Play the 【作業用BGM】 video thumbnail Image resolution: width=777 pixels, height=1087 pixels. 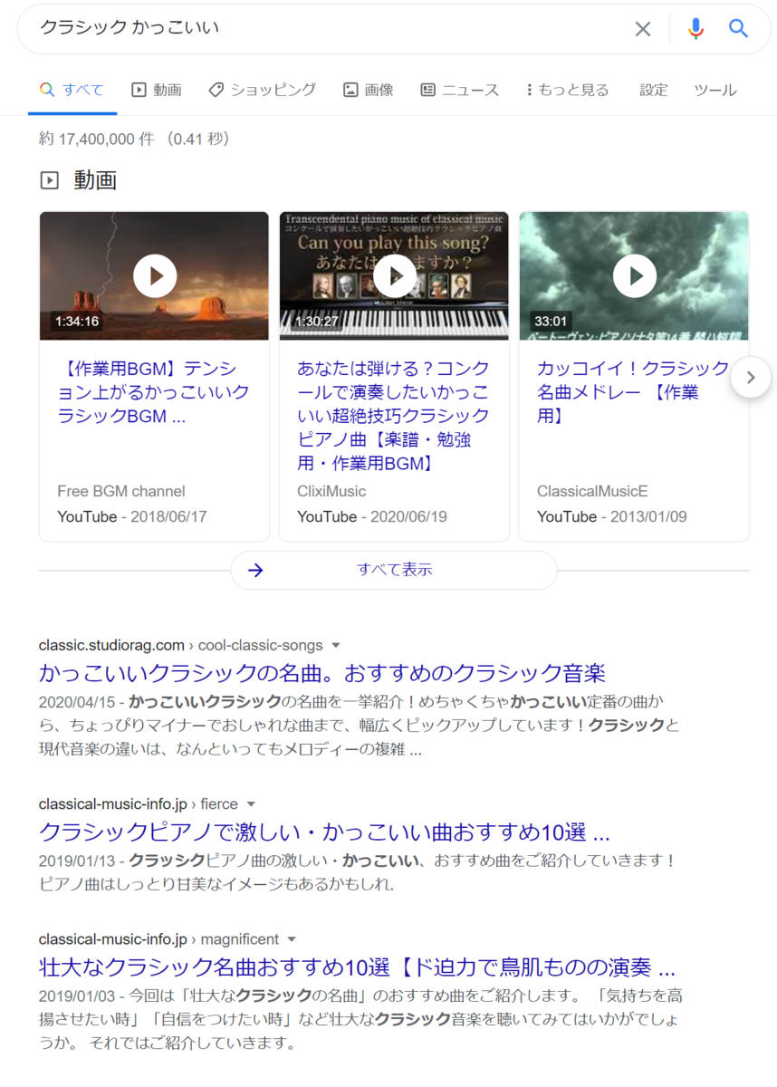coord(154,275)
